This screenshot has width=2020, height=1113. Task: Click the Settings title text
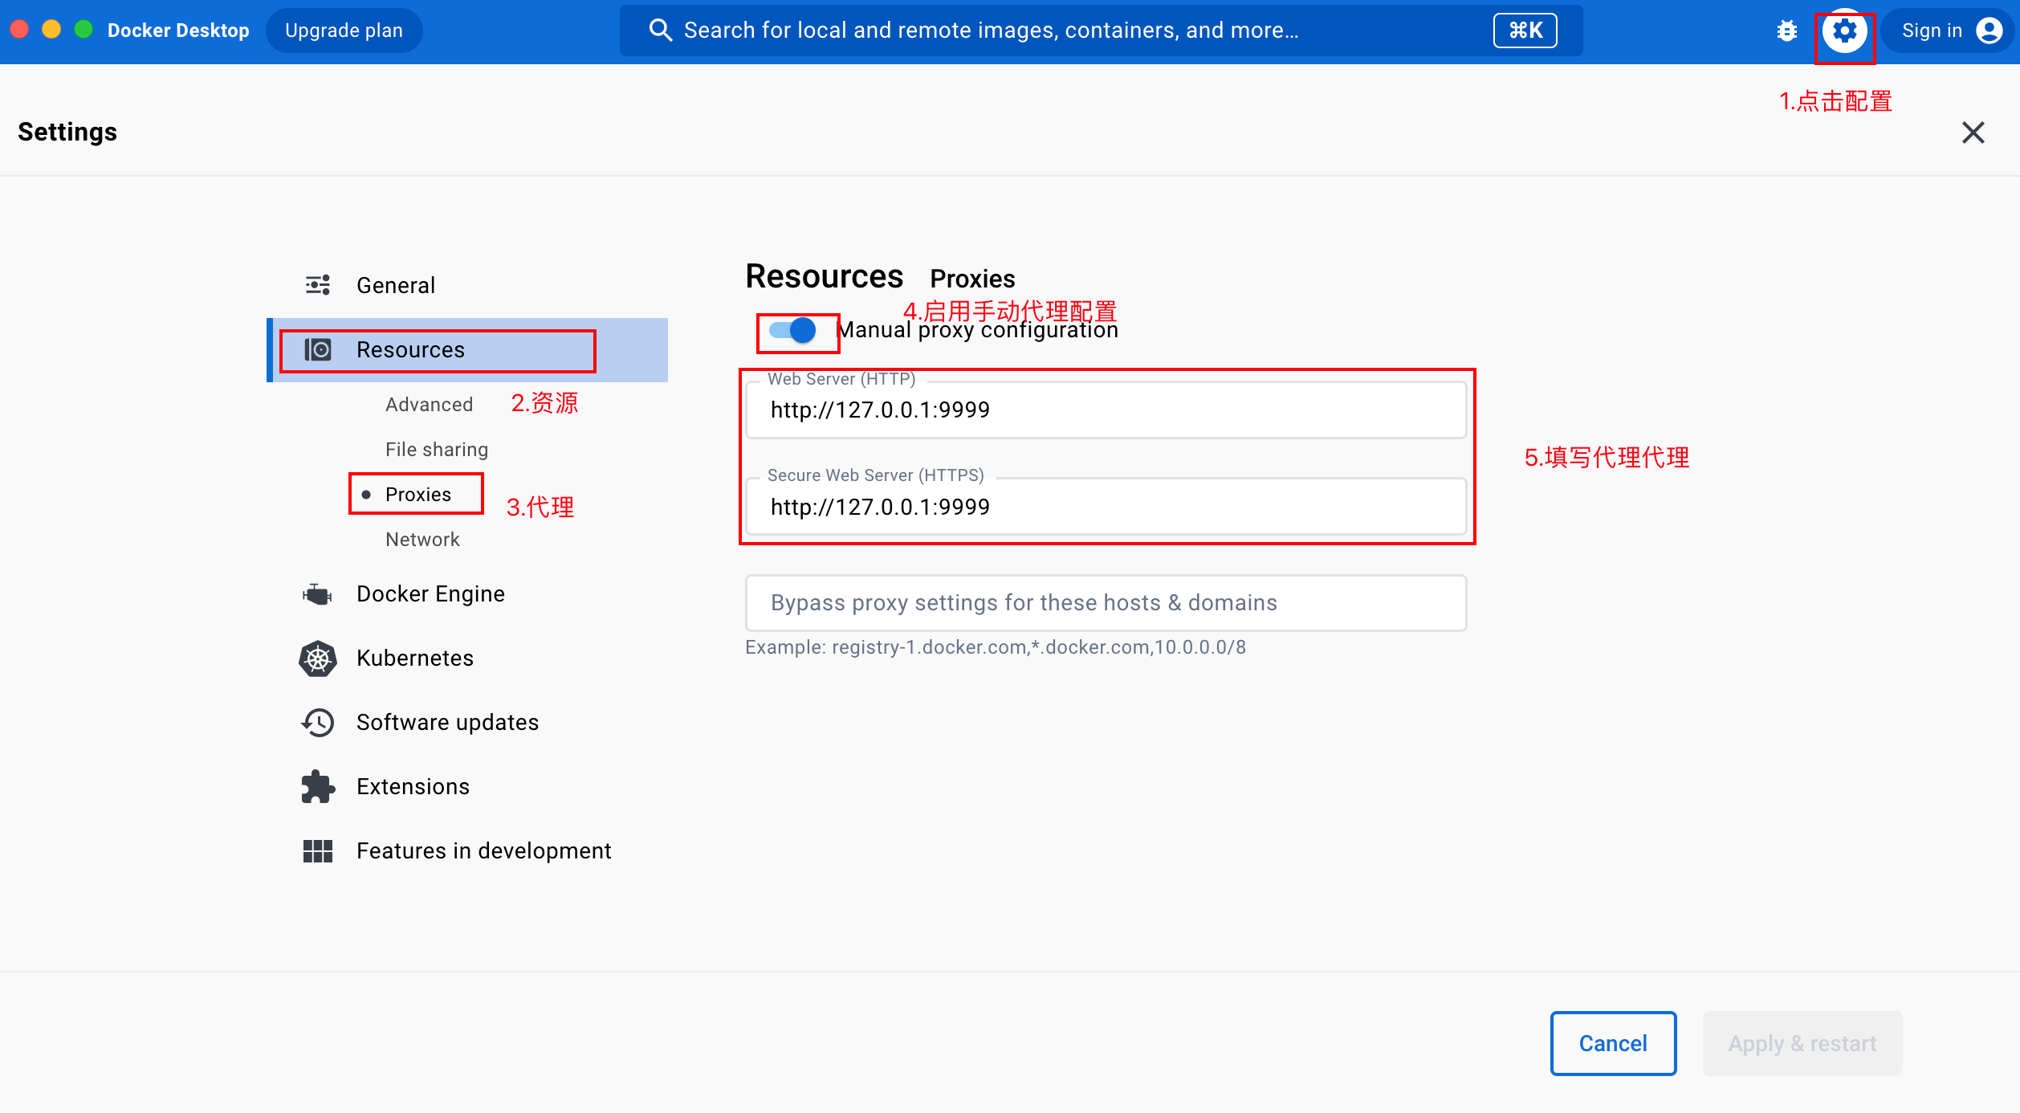point(67,132)
